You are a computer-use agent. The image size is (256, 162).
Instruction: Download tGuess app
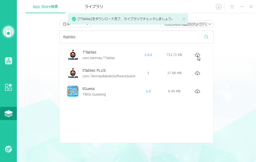pyautogui.click(x=197, y=91)
